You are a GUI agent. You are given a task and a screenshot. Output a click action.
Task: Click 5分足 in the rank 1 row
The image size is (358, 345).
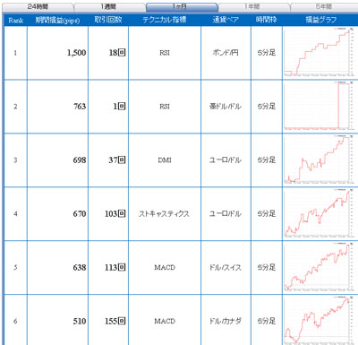point(267,53)
